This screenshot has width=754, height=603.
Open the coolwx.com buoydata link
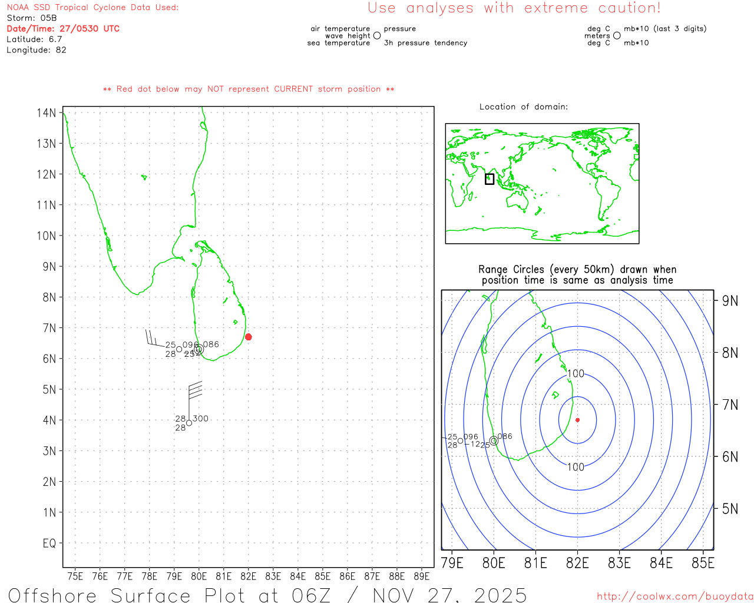point(675,597)
